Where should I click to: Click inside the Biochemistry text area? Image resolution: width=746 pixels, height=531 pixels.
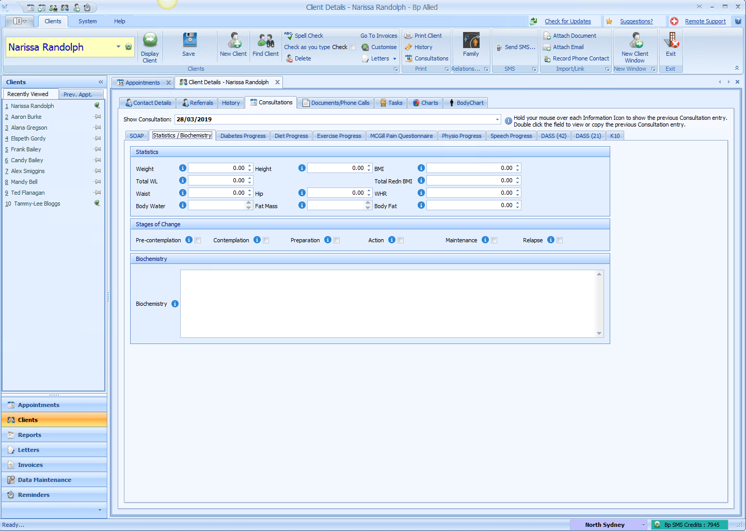pyautogui.click(x=388, y=304)
